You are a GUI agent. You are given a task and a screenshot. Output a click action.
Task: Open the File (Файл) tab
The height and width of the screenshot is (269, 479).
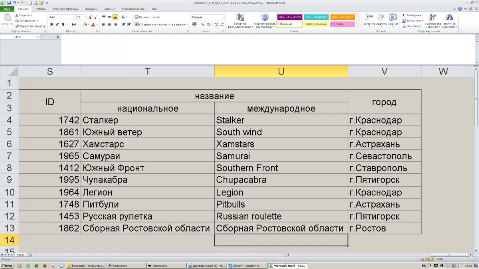pos(7,8)
